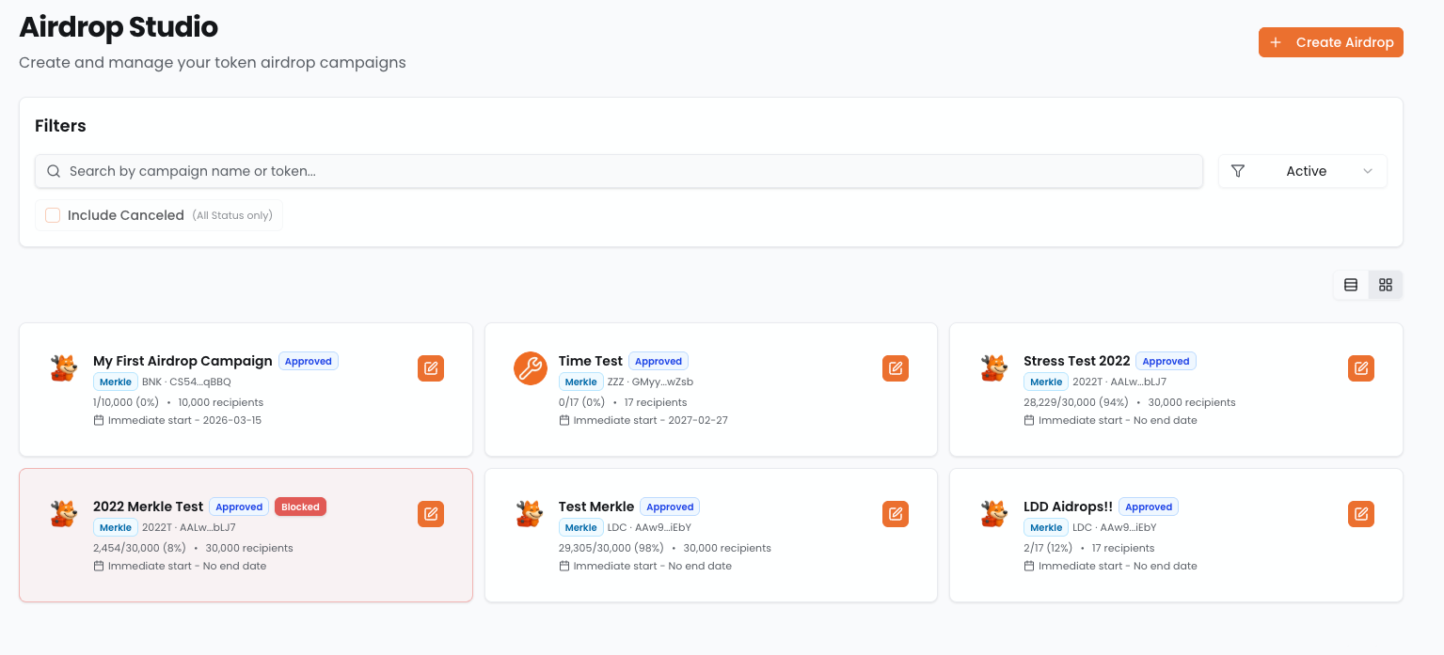
Task: Click edit icon on Test Merkle card
Action: point(896,514)
